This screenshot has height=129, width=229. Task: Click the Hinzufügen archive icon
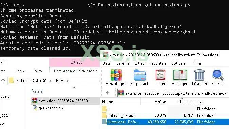(x=116, y=75)
